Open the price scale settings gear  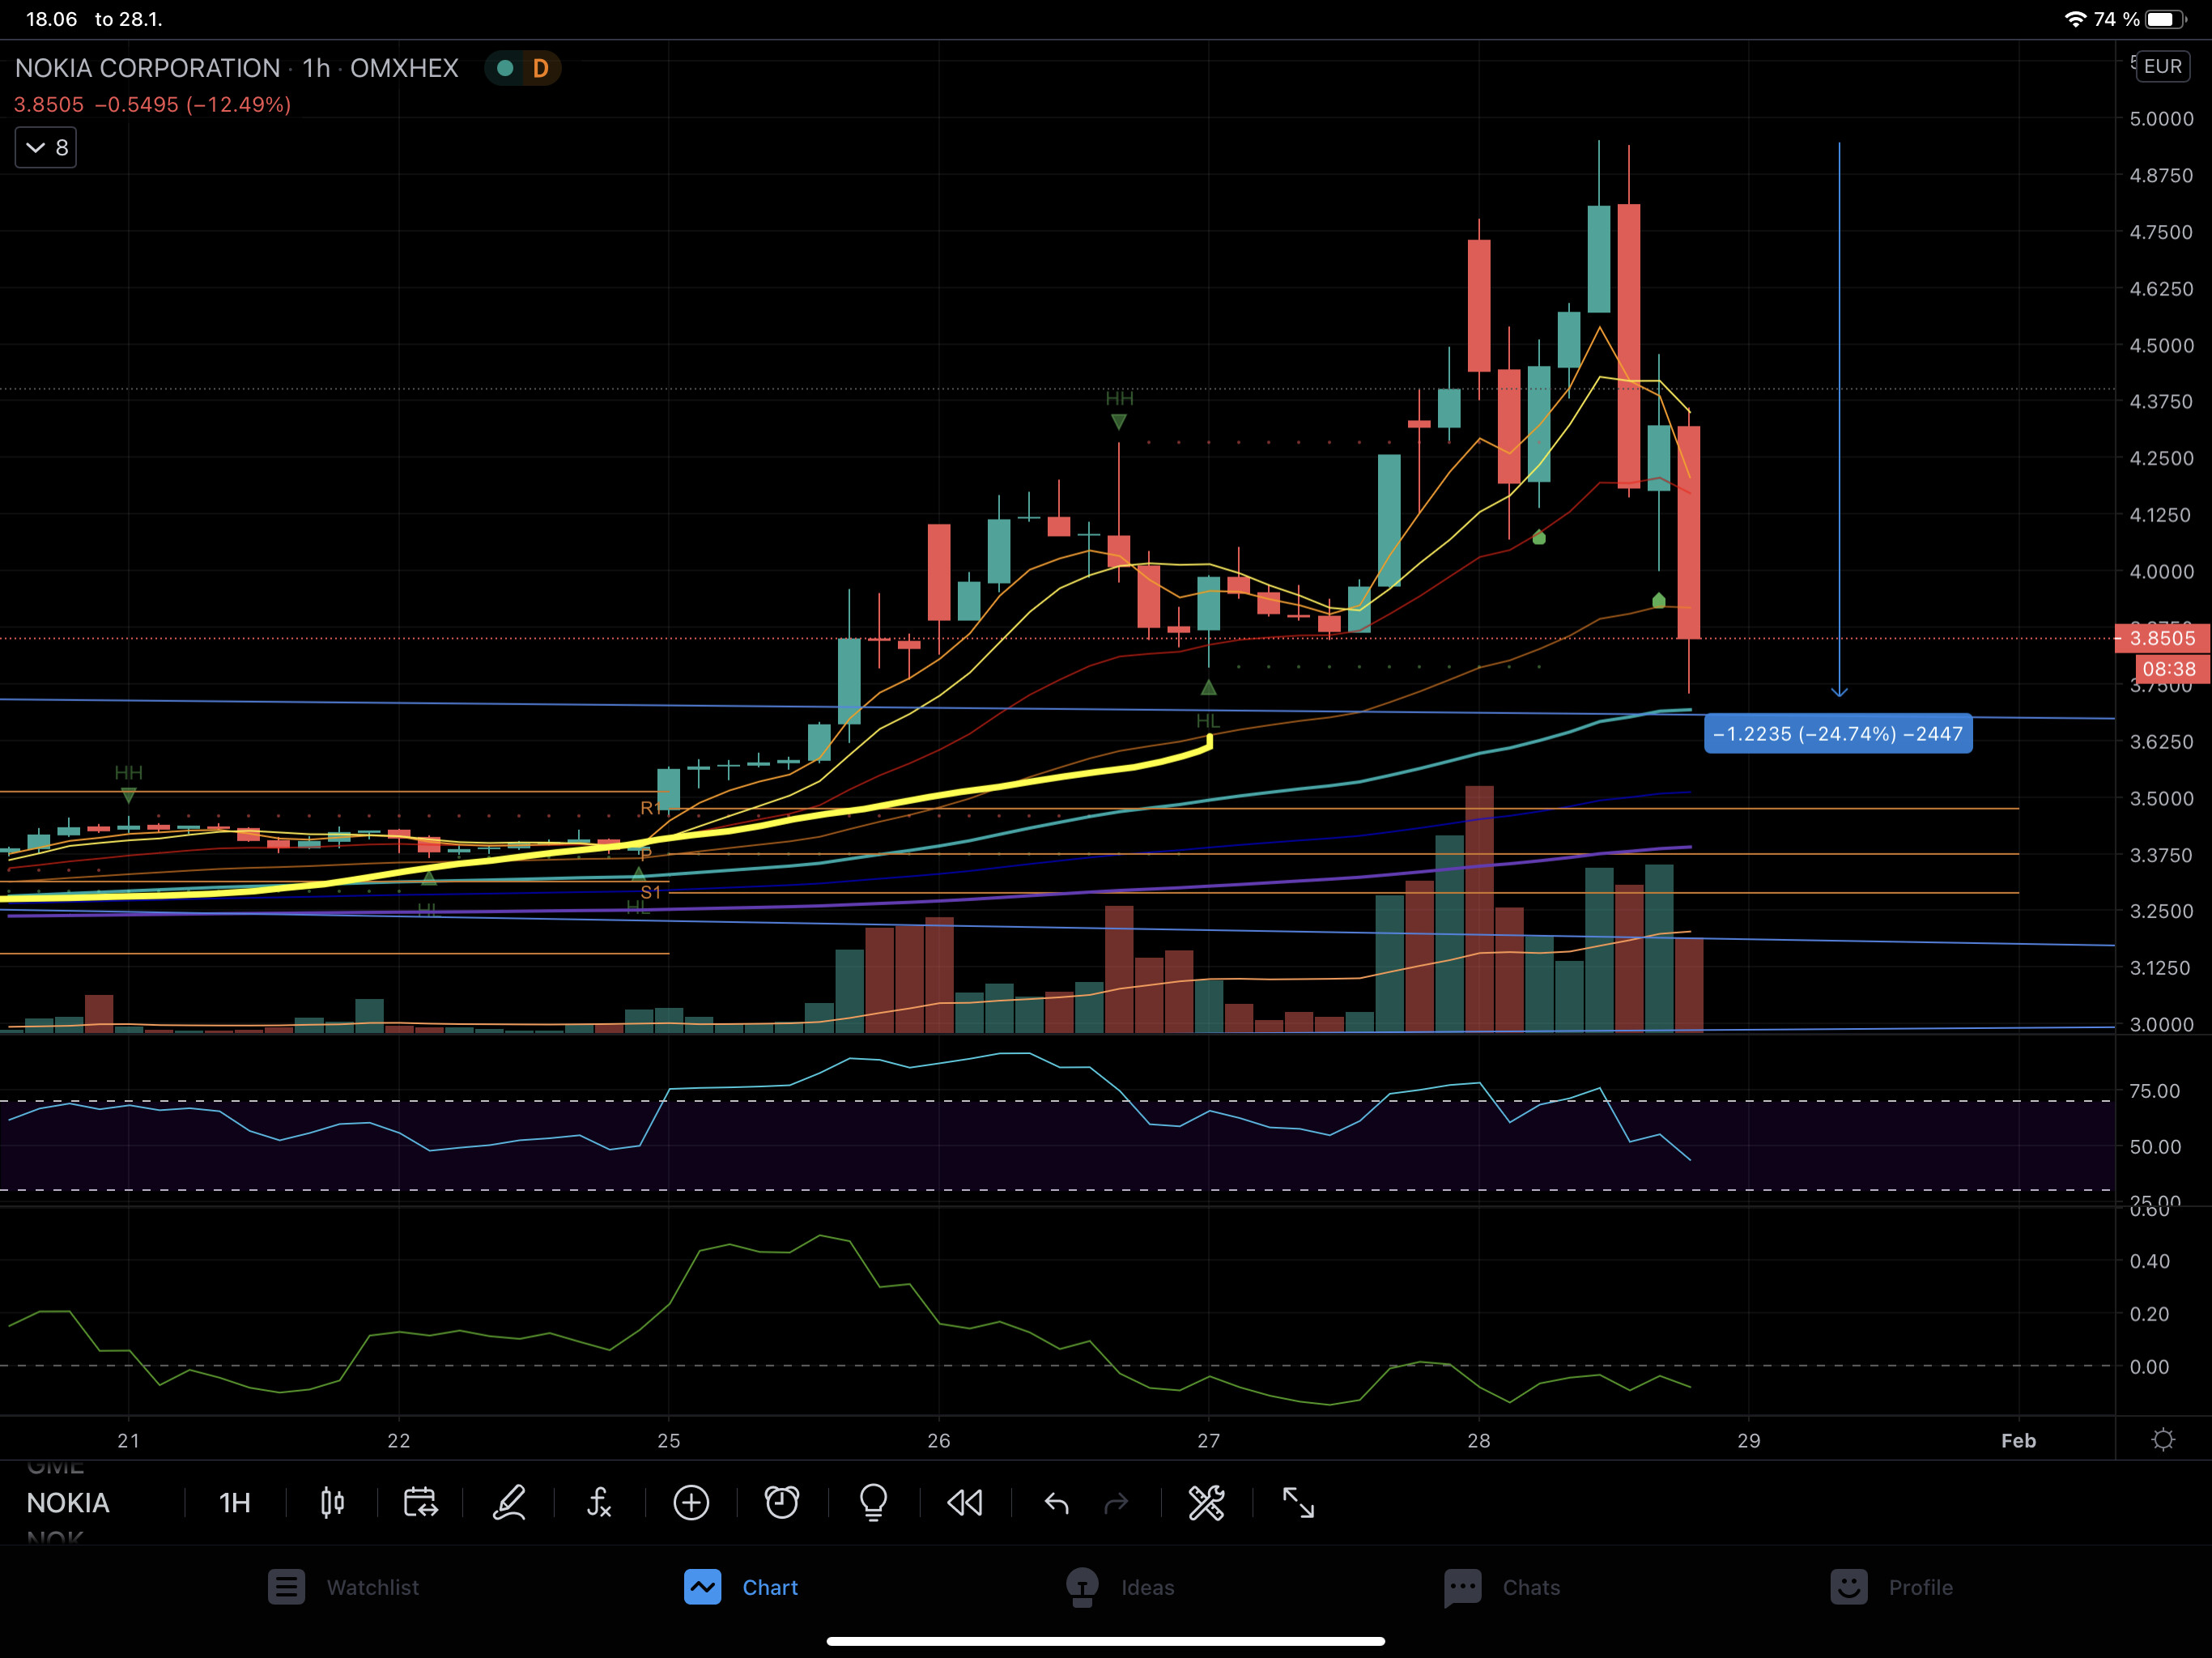[x=2163, y=1440]
